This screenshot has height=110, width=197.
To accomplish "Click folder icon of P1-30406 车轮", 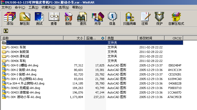I will click(4, 61).
